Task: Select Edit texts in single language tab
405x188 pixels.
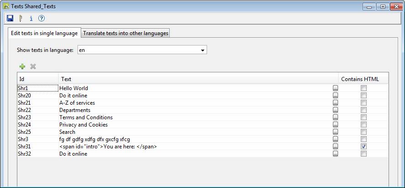Action: (44, 33)
